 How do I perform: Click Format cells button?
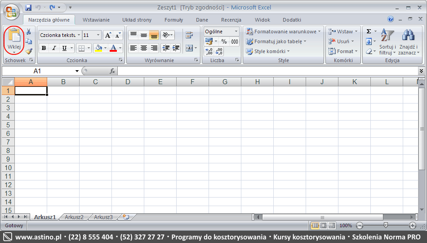(x=343, y=51)
